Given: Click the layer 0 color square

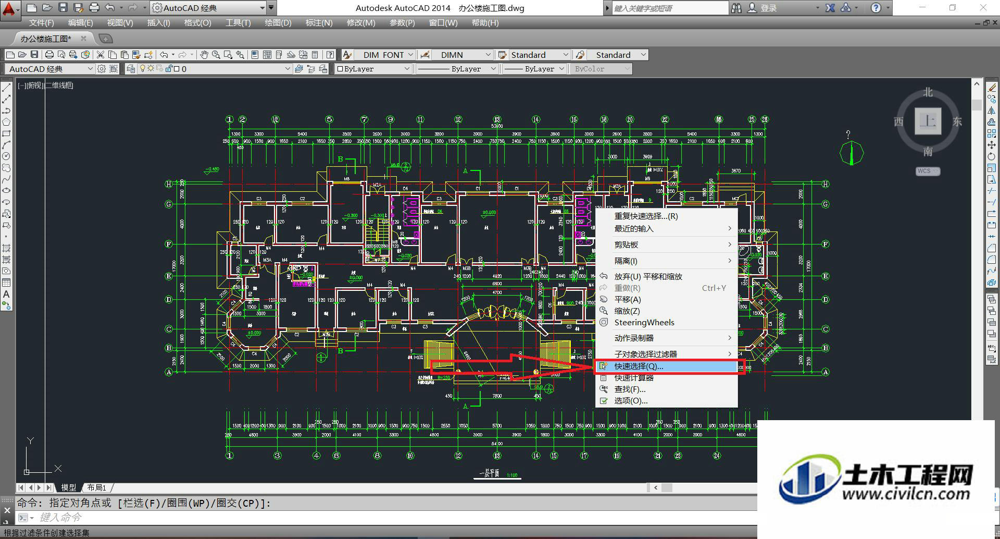Looking at the screenshot, I should (x=177, y=68).
